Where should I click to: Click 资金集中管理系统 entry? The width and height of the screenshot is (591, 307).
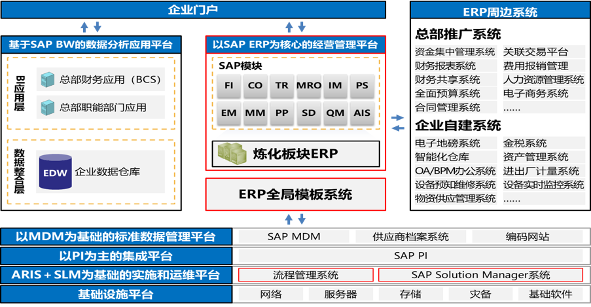[456, 52]
